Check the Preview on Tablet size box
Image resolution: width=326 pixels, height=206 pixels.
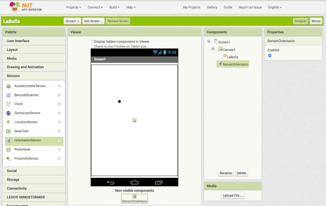(93, 46)
